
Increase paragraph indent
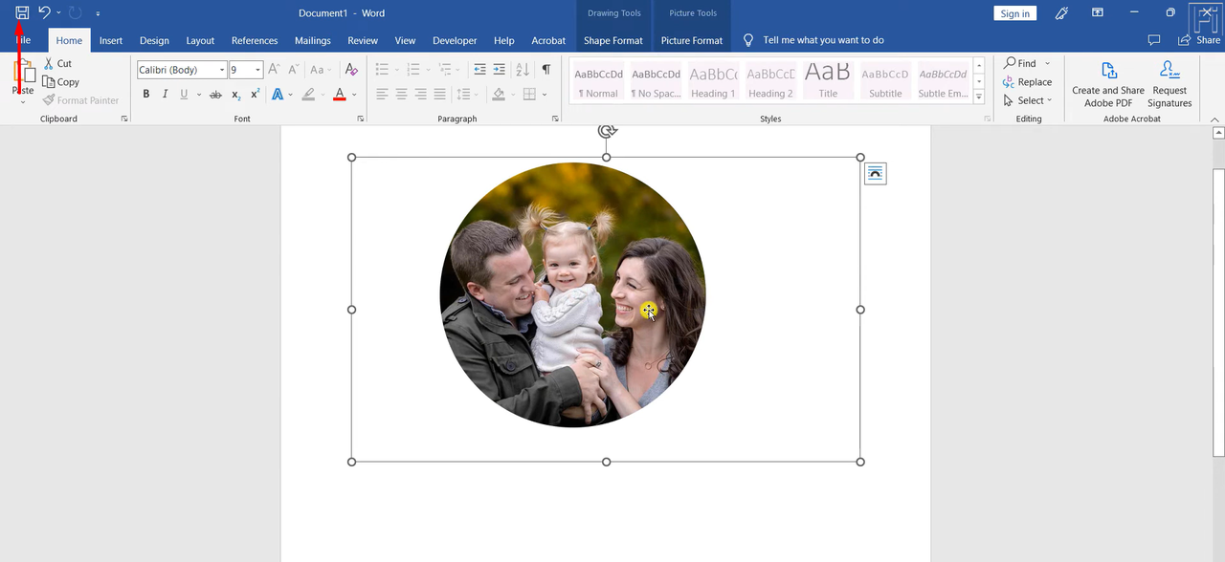(x=499, y=69)
